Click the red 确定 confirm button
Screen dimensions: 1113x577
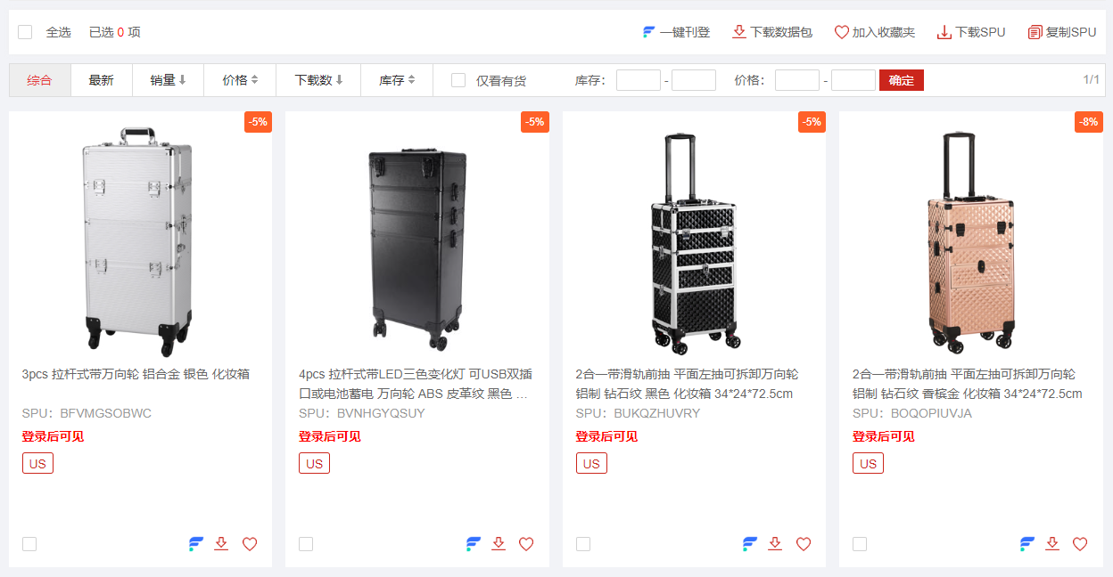click(902, 80)
